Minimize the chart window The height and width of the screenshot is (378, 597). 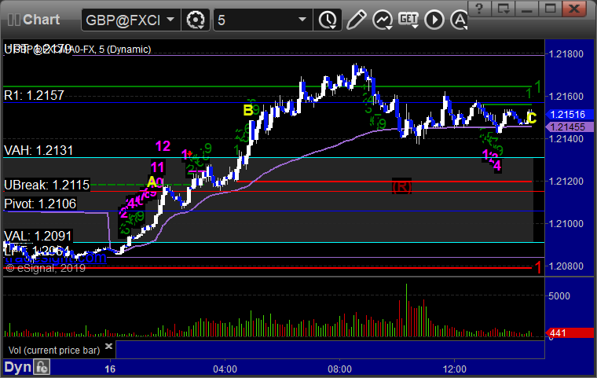[x=526, y=9]
